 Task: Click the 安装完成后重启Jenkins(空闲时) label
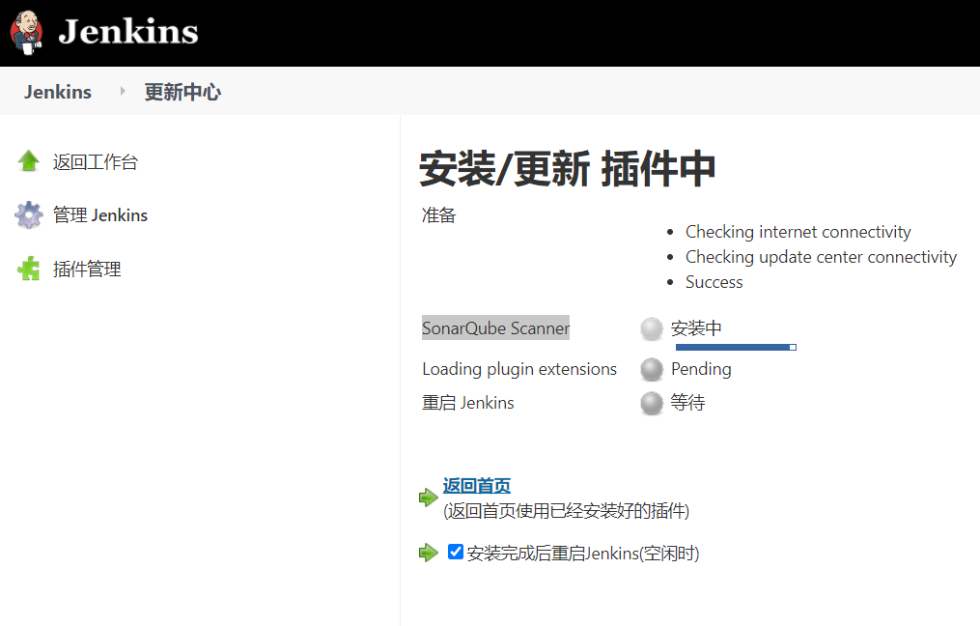(583, 554)
